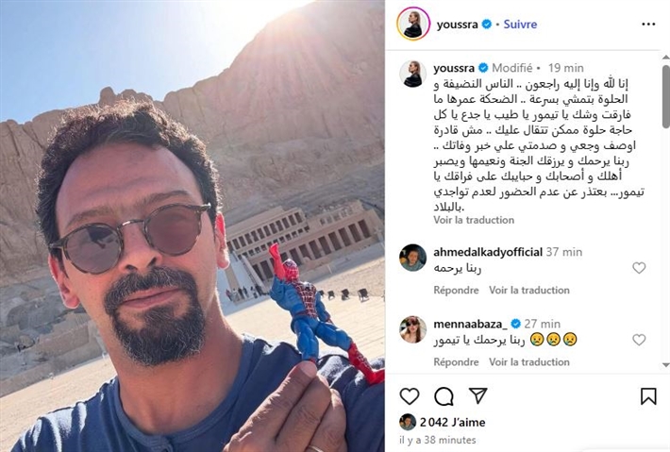The height and width of the screenshot is (452, 670).
Task: Share the post via paper plane icon
Action: [477, 395]
